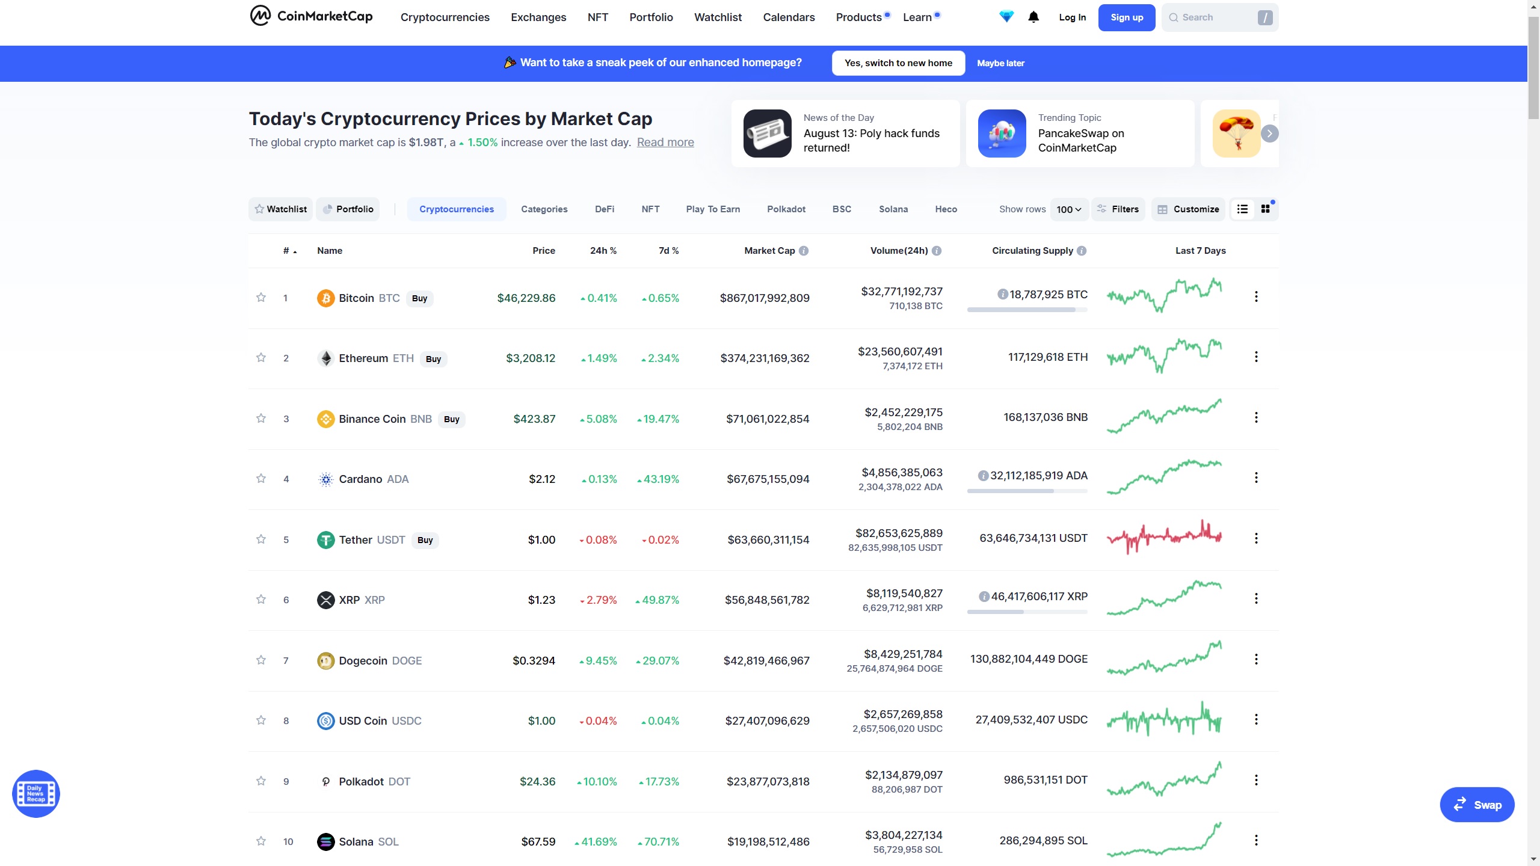This screenshot has height=866, width=1540.
Task: Click the Ethereum coin logo
Action: click(325, 358)
